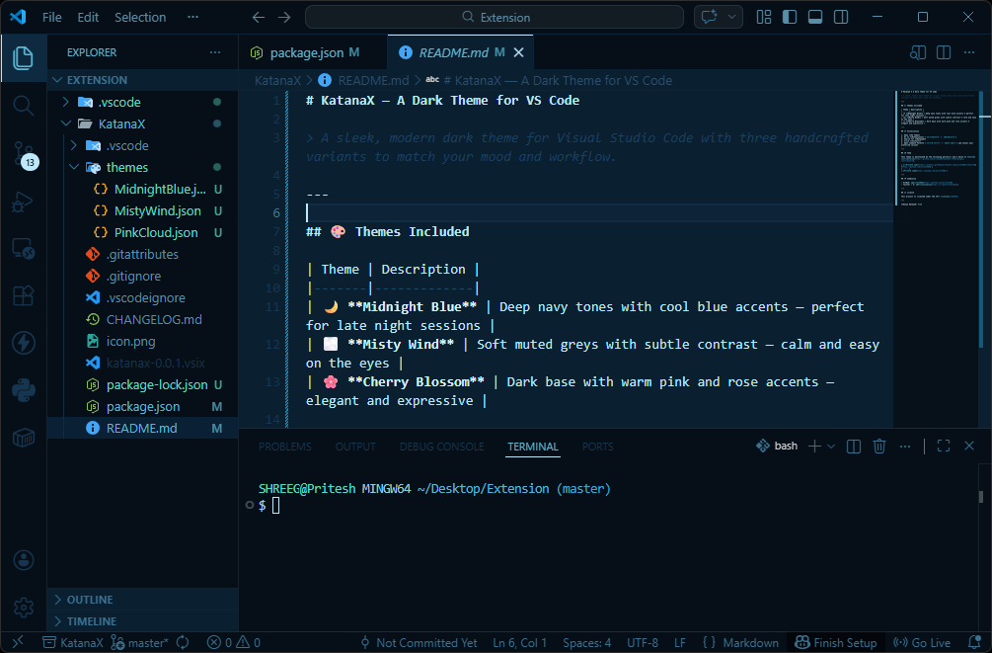Image resolution: width=992 pixels, height=653 pixels.
Task: Open remote window indicator in status bar
Action: coord(18,642)
